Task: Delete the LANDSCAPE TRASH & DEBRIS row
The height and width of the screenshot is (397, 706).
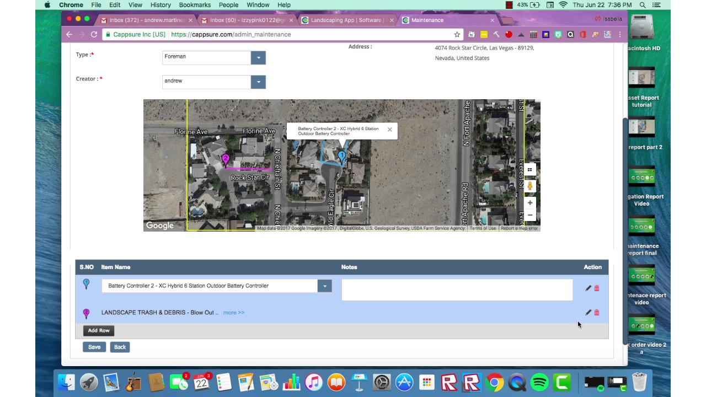Action: 597,313
